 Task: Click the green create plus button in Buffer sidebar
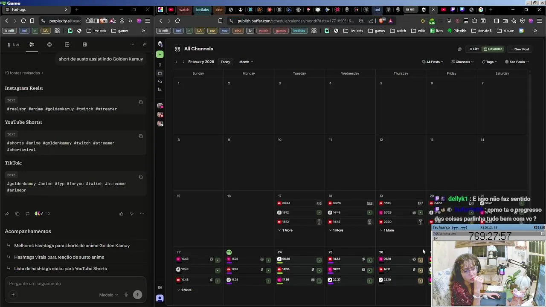(x=160, y=54)
